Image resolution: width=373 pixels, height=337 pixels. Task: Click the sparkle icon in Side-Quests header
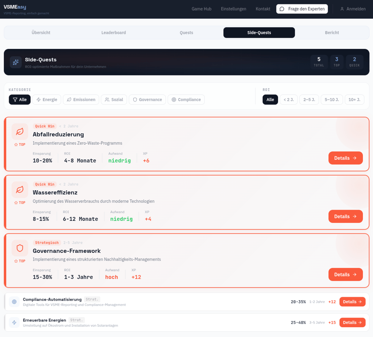click(16, 62)
